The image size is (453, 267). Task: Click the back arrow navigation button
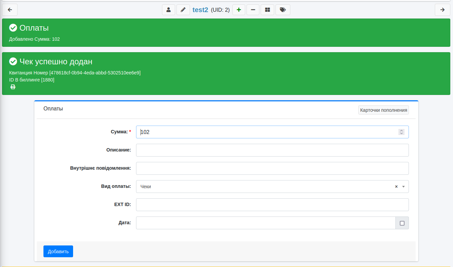point(10,10)
